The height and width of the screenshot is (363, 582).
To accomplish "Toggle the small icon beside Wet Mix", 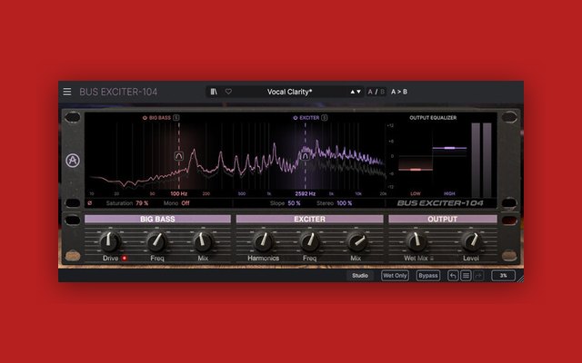I will (x=432, y=258).
